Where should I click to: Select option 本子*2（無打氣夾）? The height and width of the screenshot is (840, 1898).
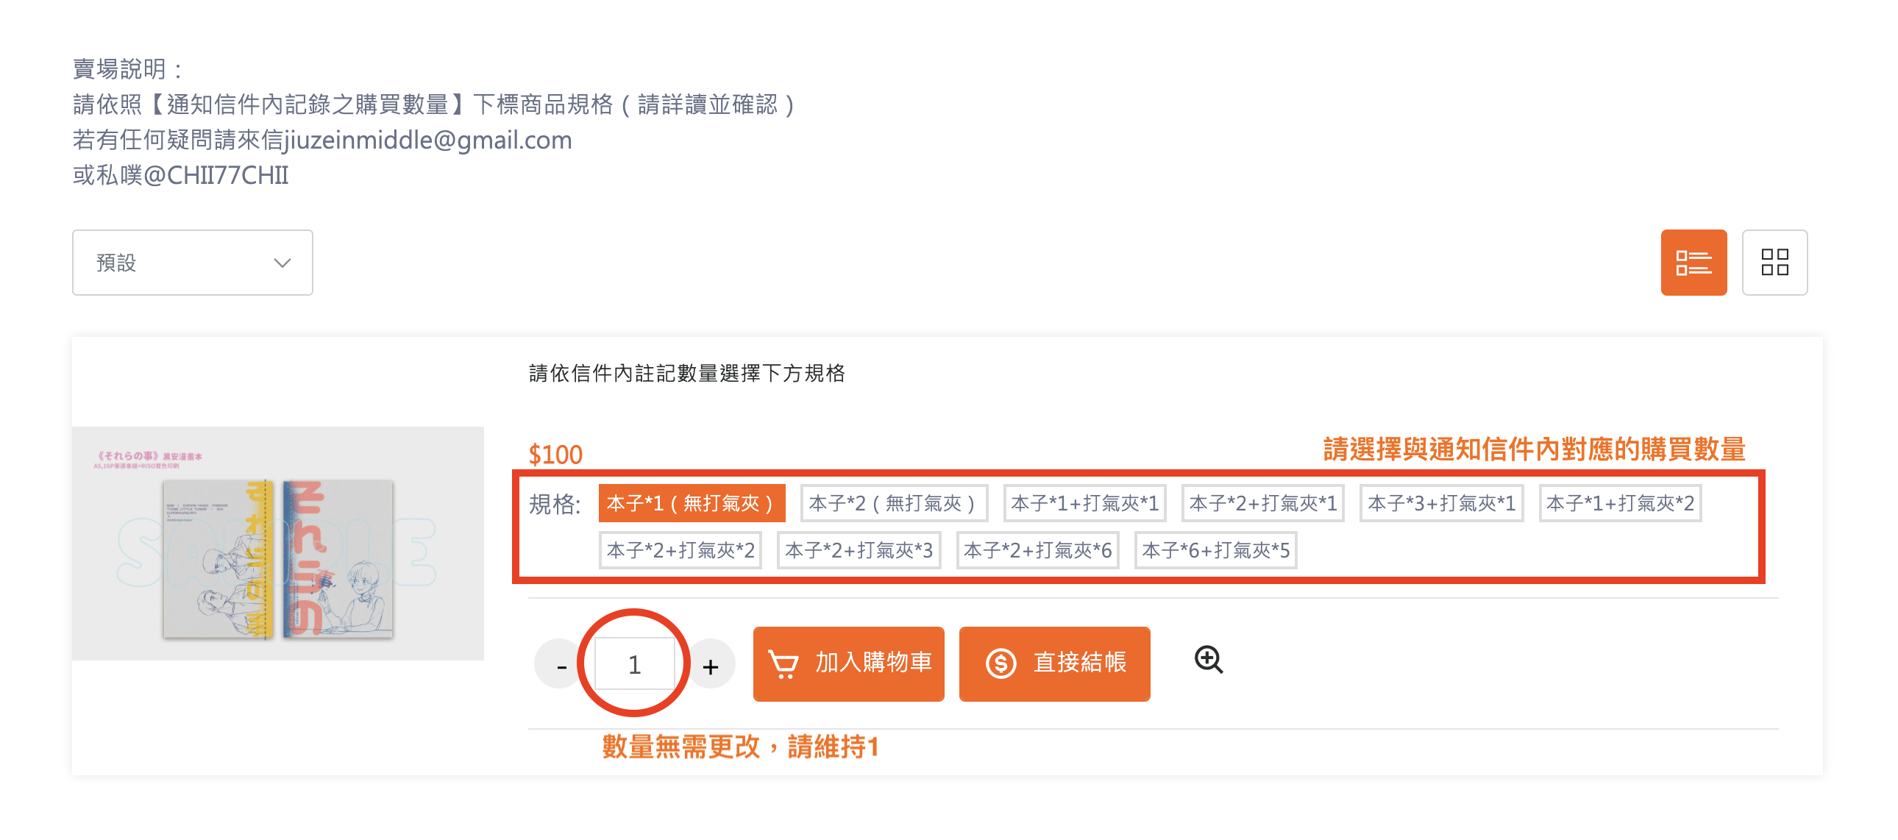coord(893,503)
